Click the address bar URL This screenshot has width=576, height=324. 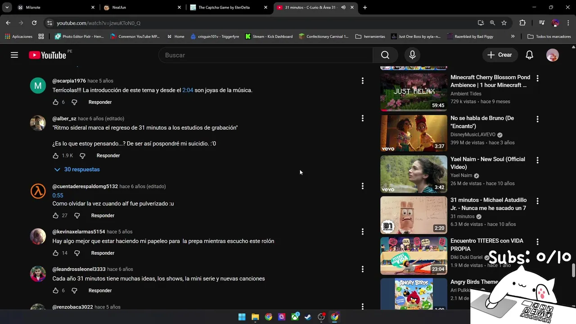click(99, 23)
